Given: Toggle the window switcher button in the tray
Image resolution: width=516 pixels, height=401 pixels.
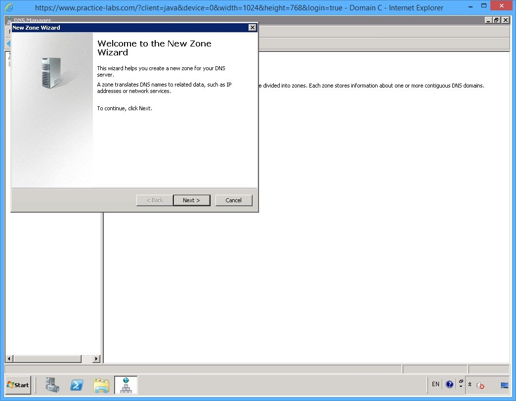Looking at the screenshot, I should (461, 381).
